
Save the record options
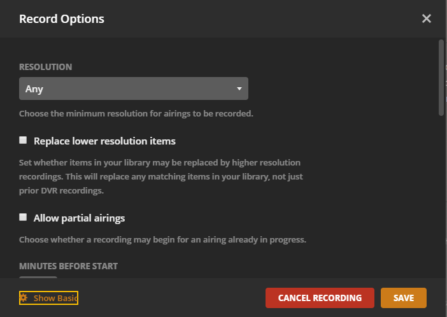coord(403,298)
